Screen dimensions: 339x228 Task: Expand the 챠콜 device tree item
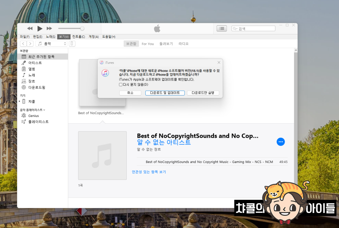(x=20, y=102)
